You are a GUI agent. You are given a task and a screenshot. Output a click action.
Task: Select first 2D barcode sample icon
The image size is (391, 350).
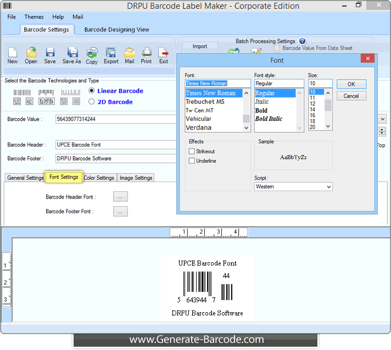point(17,101)
